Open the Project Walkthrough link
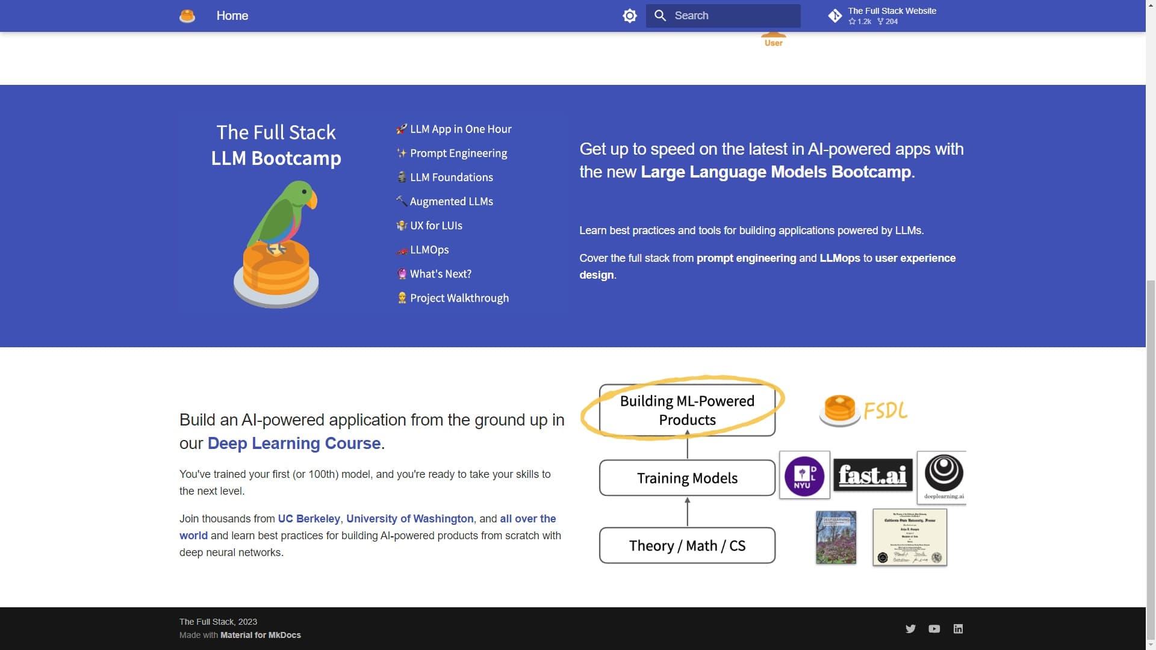1156x650 pixels. (459, 298)
